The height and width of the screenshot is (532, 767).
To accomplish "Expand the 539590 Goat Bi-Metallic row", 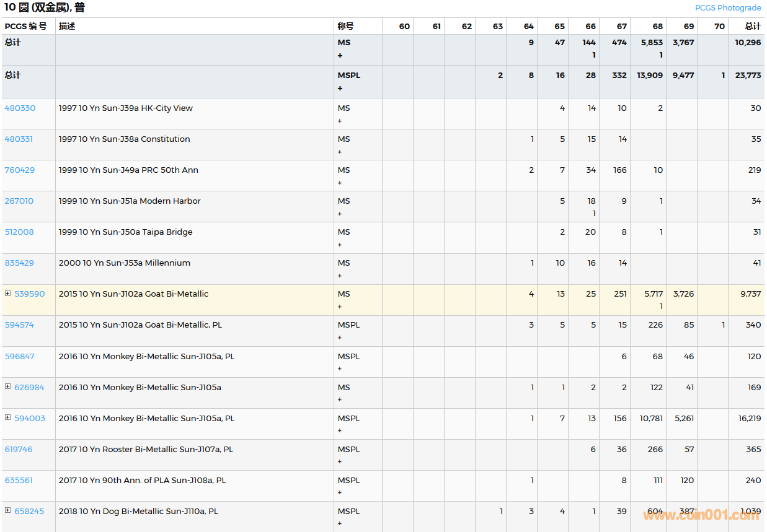I will point(7,294).
